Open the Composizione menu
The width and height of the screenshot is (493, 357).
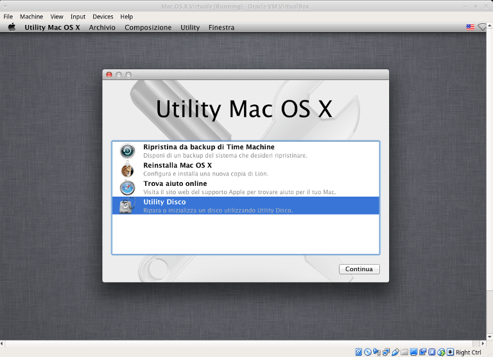pos(148,28)
